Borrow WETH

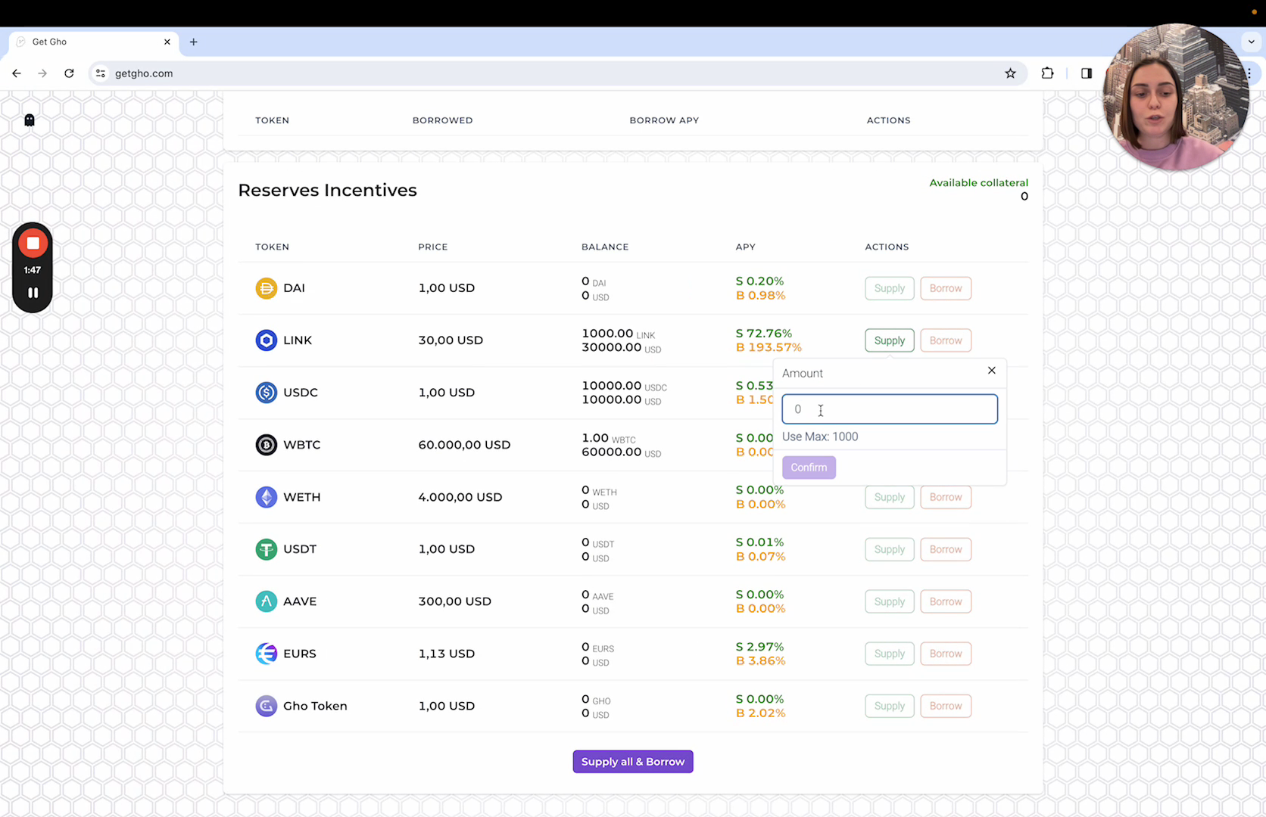coord(946,497)
